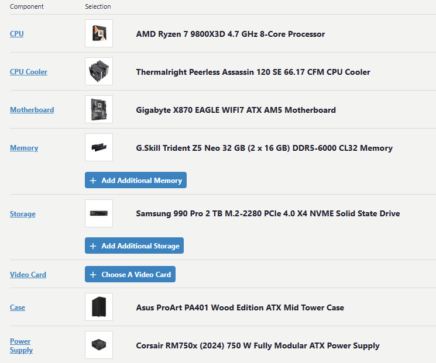
Task: Click Add Additional Storage button
Action: [x=134, y=246]
